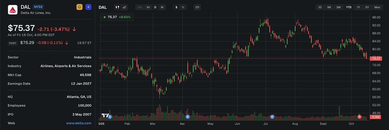Switch price scale to percent mode
389x130 pixels.
pos(183,7)
